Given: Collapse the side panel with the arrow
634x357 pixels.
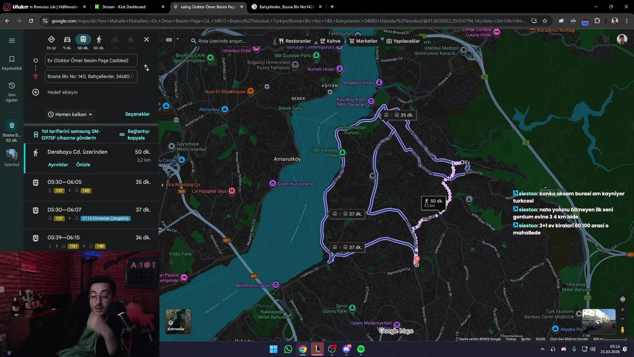Looking at the screenshot, I should click(x=162, y=185).
